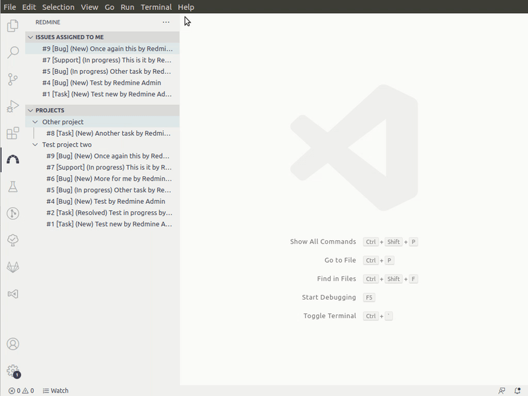Open the Extensions view icon
The width and height of the screenshot is (528, 396).
(13, 133)
